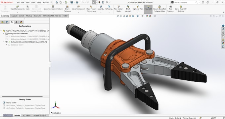The image size is (225, 119).
Task: Collapse the Default configuration node
Action: pos(4,42)
